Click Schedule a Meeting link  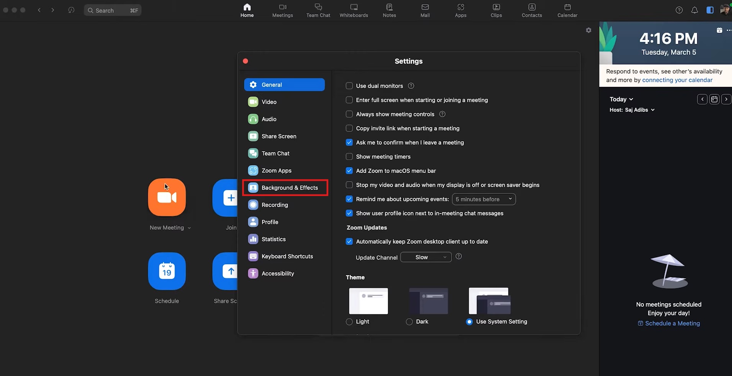point(669,323)
